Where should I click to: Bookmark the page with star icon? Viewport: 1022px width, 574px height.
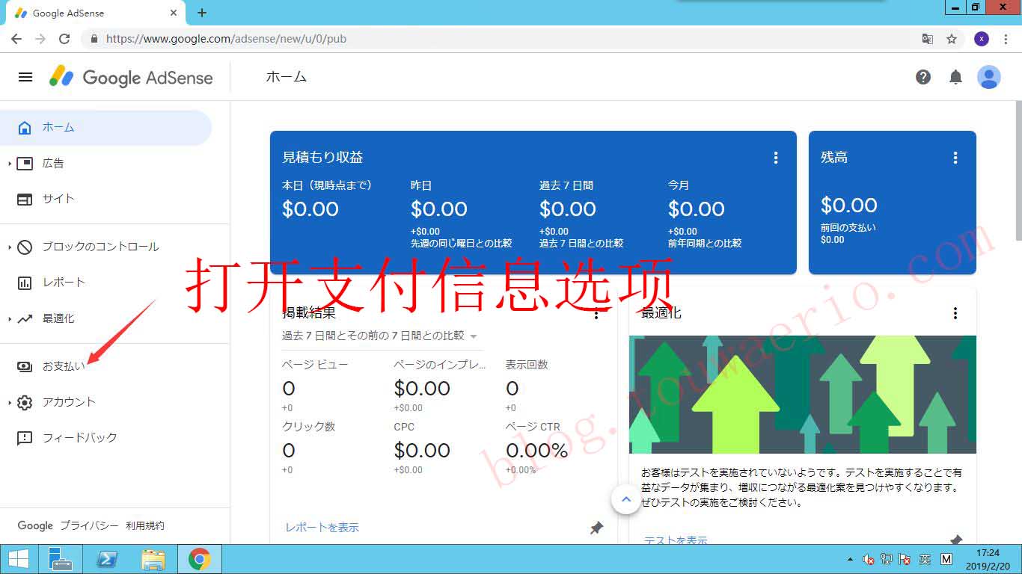952,39
